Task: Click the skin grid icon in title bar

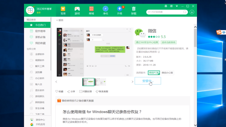Action: click(x=171, y=6)
